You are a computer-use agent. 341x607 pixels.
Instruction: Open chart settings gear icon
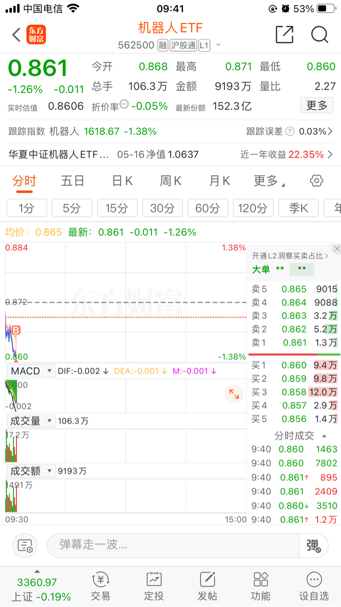317,180
